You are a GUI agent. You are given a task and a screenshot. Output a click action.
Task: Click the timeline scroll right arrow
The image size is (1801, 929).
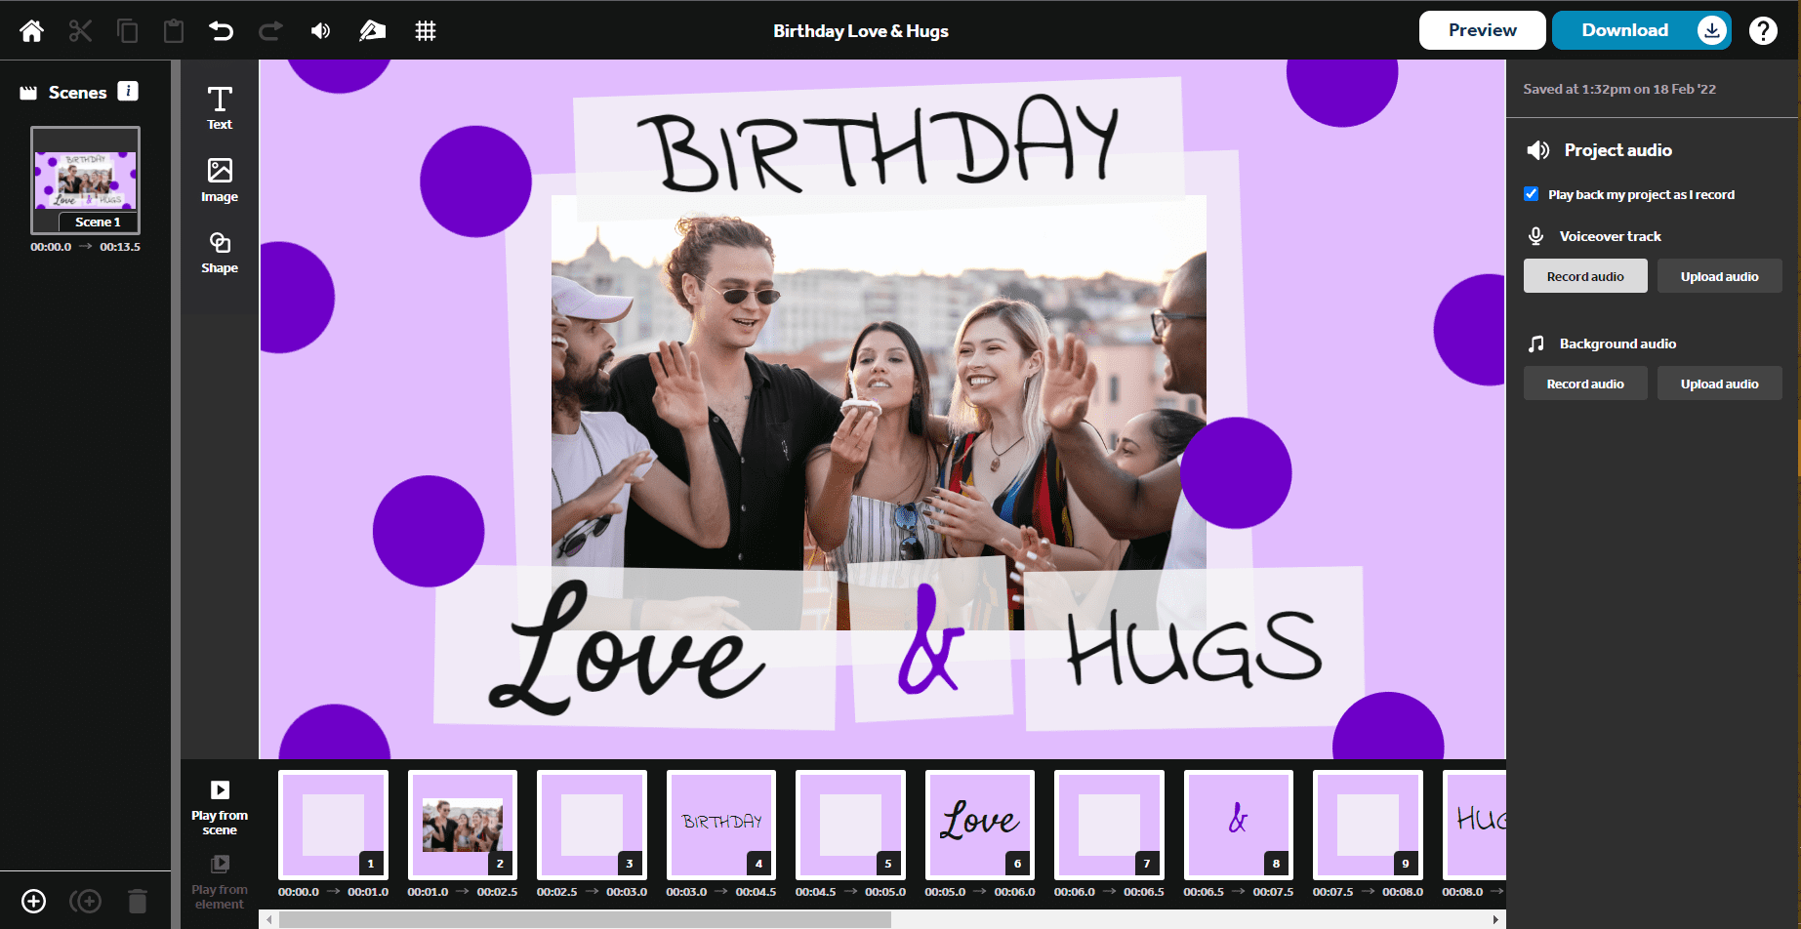pos(1495,919)
